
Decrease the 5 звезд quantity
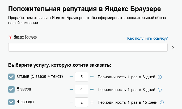tap(71, 89)
